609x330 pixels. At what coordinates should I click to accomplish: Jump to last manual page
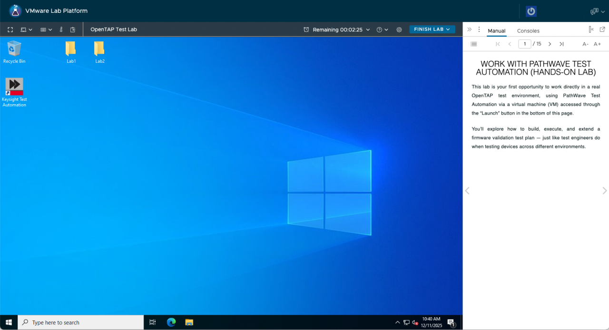[561, 44]
